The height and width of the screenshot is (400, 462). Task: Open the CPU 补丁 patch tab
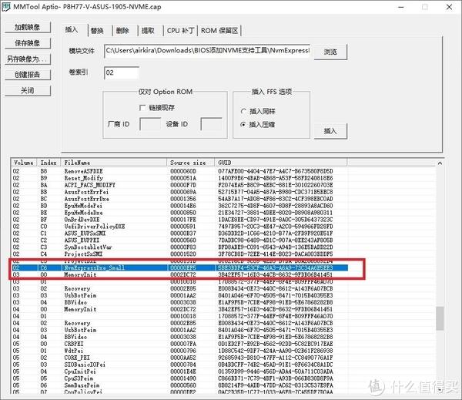coord(180,30)
